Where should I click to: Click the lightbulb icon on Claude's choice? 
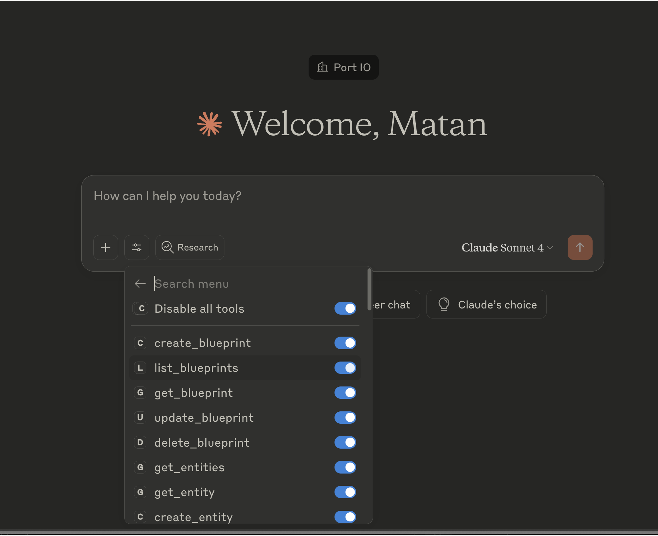point(444,304)
